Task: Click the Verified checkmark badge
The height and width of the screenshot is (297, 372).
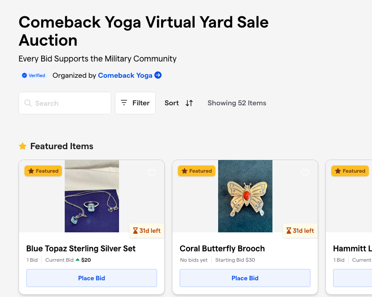Action: tap(33, 75)
